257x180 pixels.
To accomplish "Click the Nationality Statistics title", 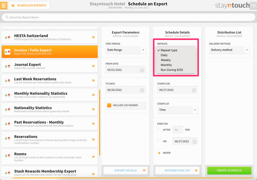I will [33, 108].
